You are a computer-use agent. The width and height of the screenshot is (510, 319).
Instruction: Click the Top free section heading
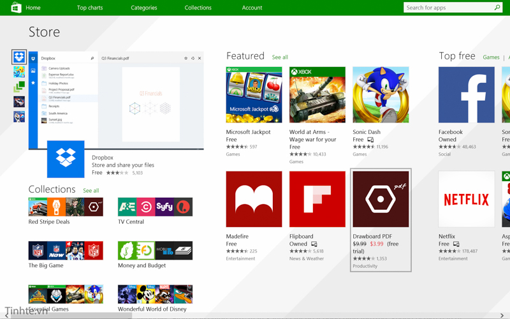(457, 56)
